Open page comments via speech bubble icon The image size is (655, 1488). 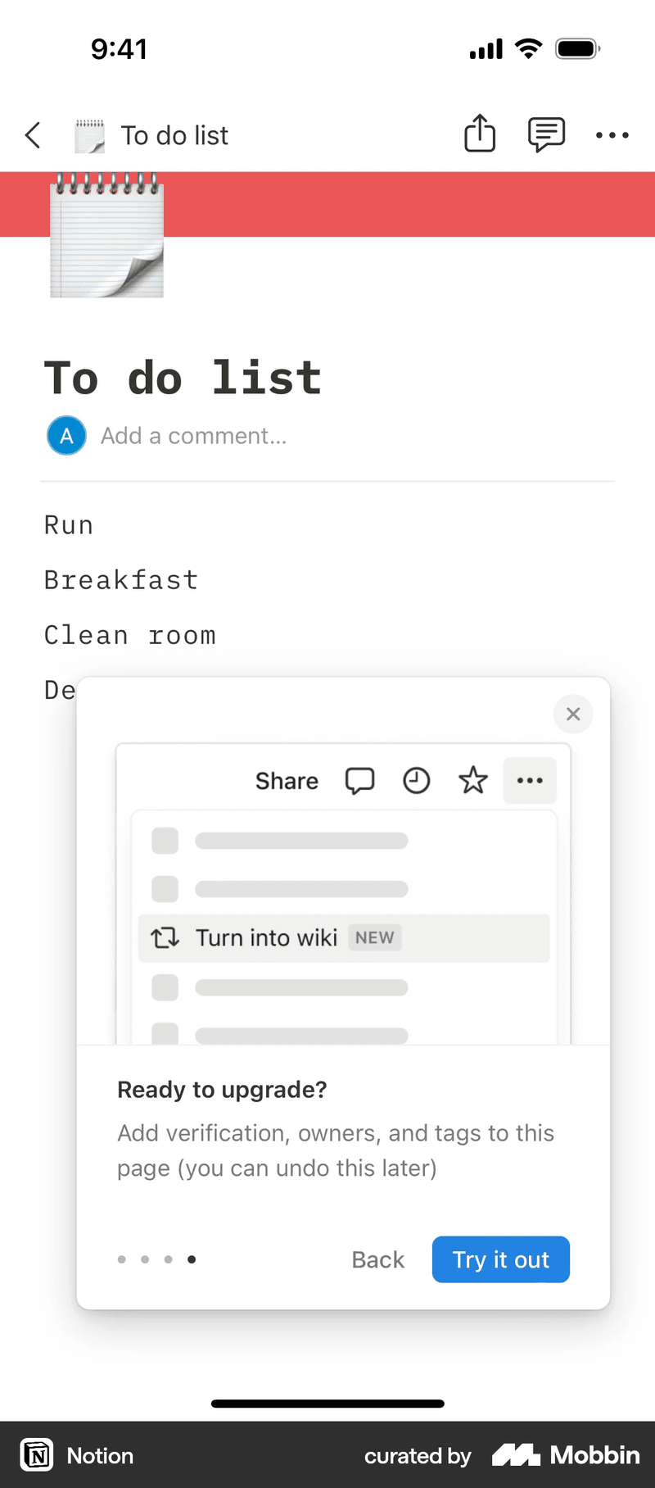(x=545, y=134)
